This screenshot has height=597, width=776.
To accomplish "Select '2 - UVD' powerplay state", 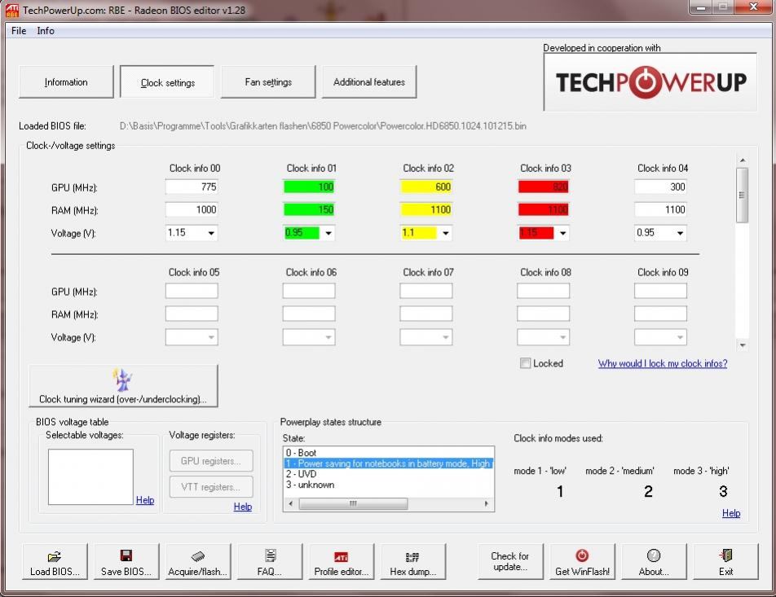I will coord(388,474).
